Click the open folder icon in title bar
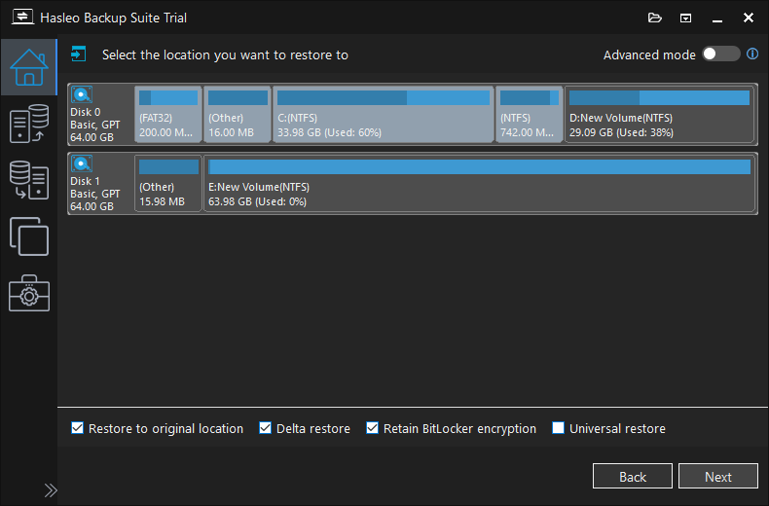 coord(655,18)
